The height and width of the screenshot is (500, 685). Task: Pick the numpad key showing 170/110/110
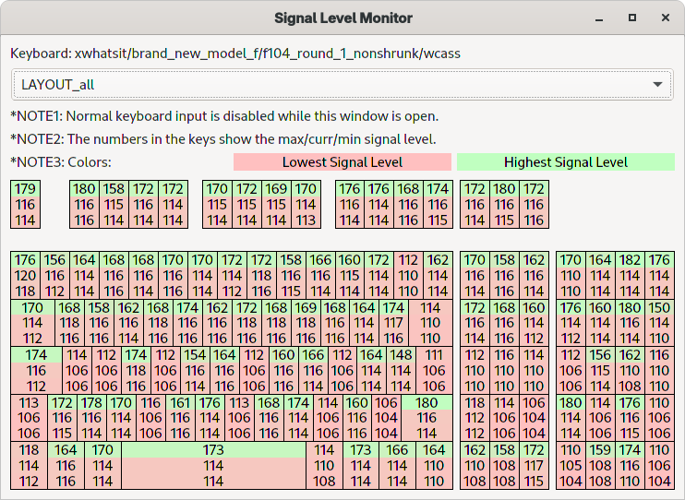click(x=571, y=276)
